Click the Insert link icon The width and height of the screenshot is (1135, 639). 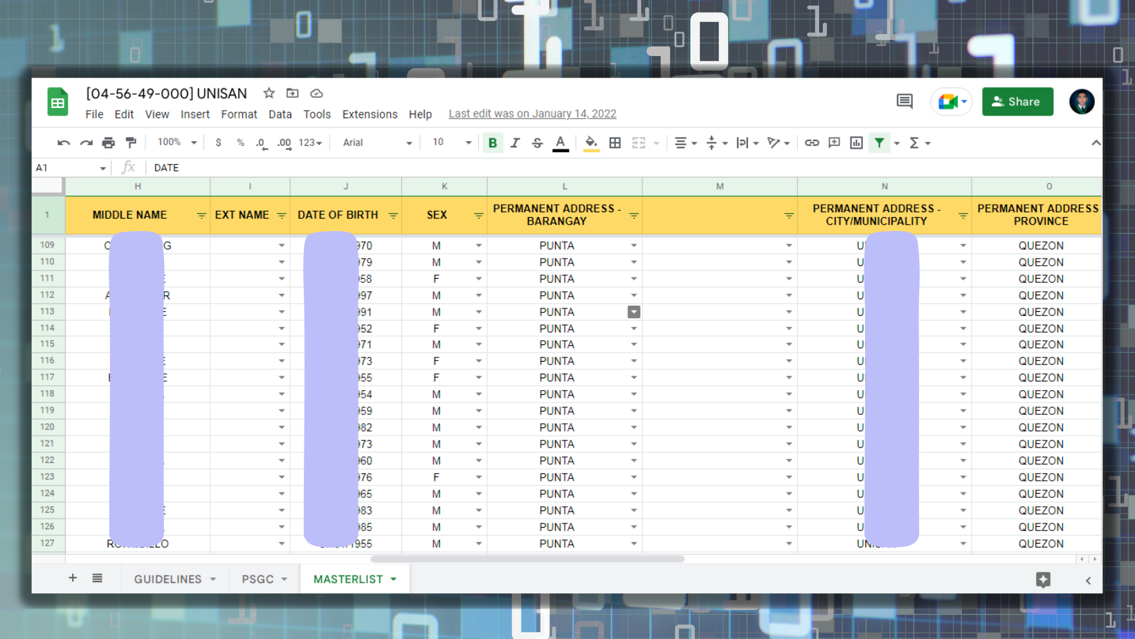(812, 143)
